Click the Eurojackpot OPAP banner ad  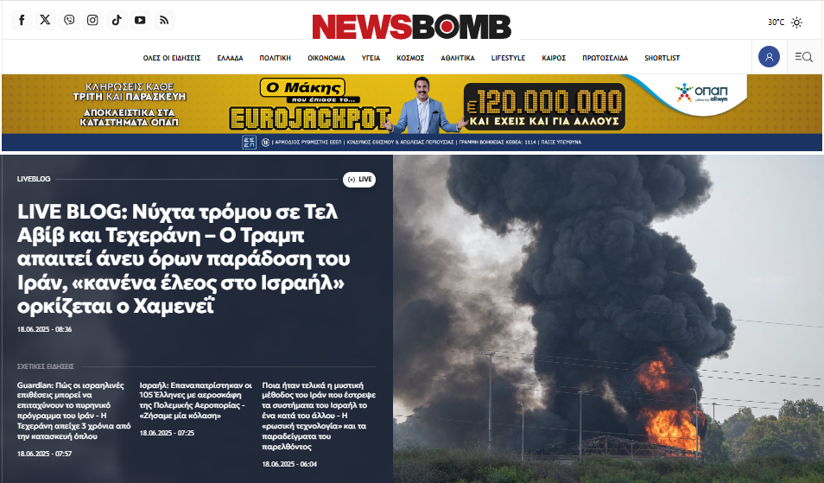[412, 112]
